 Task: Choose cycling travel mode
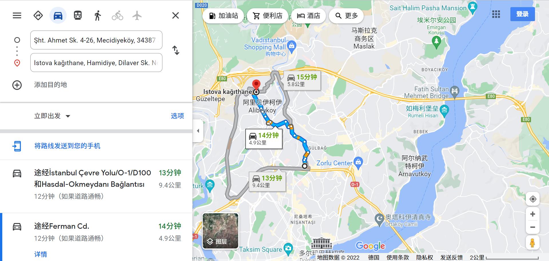click(117, 15)
